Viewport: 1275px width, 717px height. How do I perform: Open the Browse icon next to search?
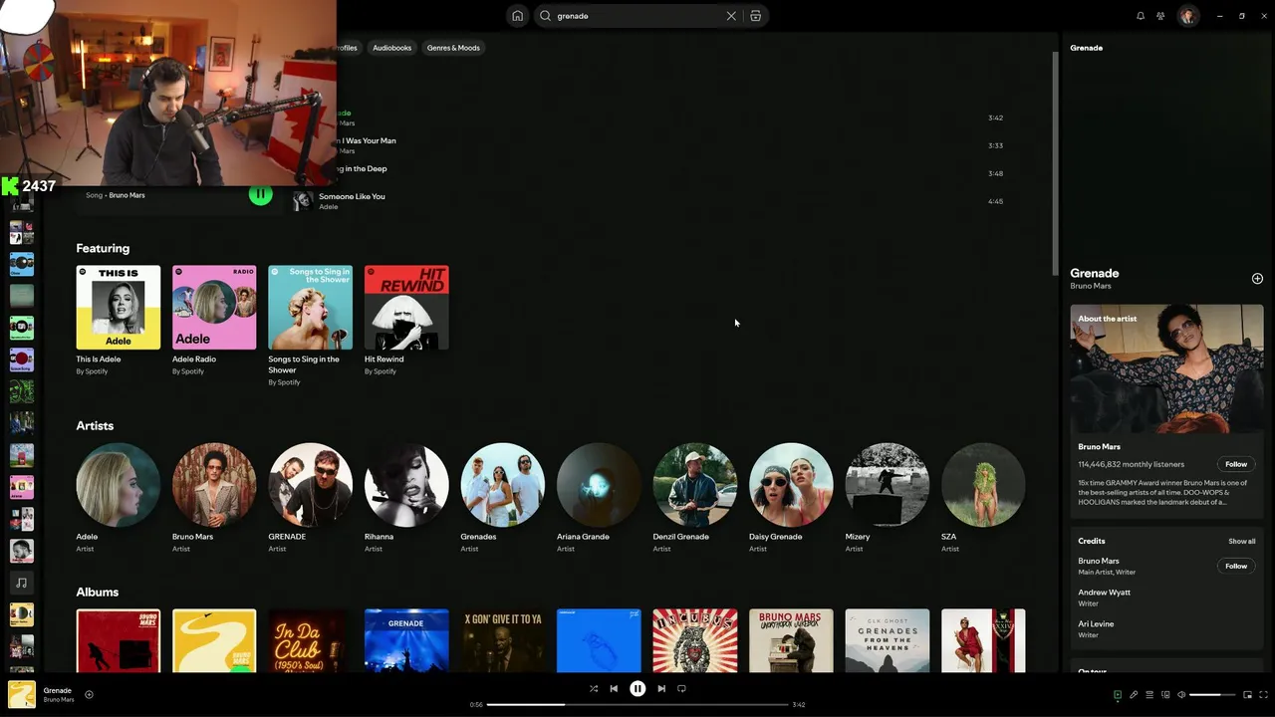(755, 16)
